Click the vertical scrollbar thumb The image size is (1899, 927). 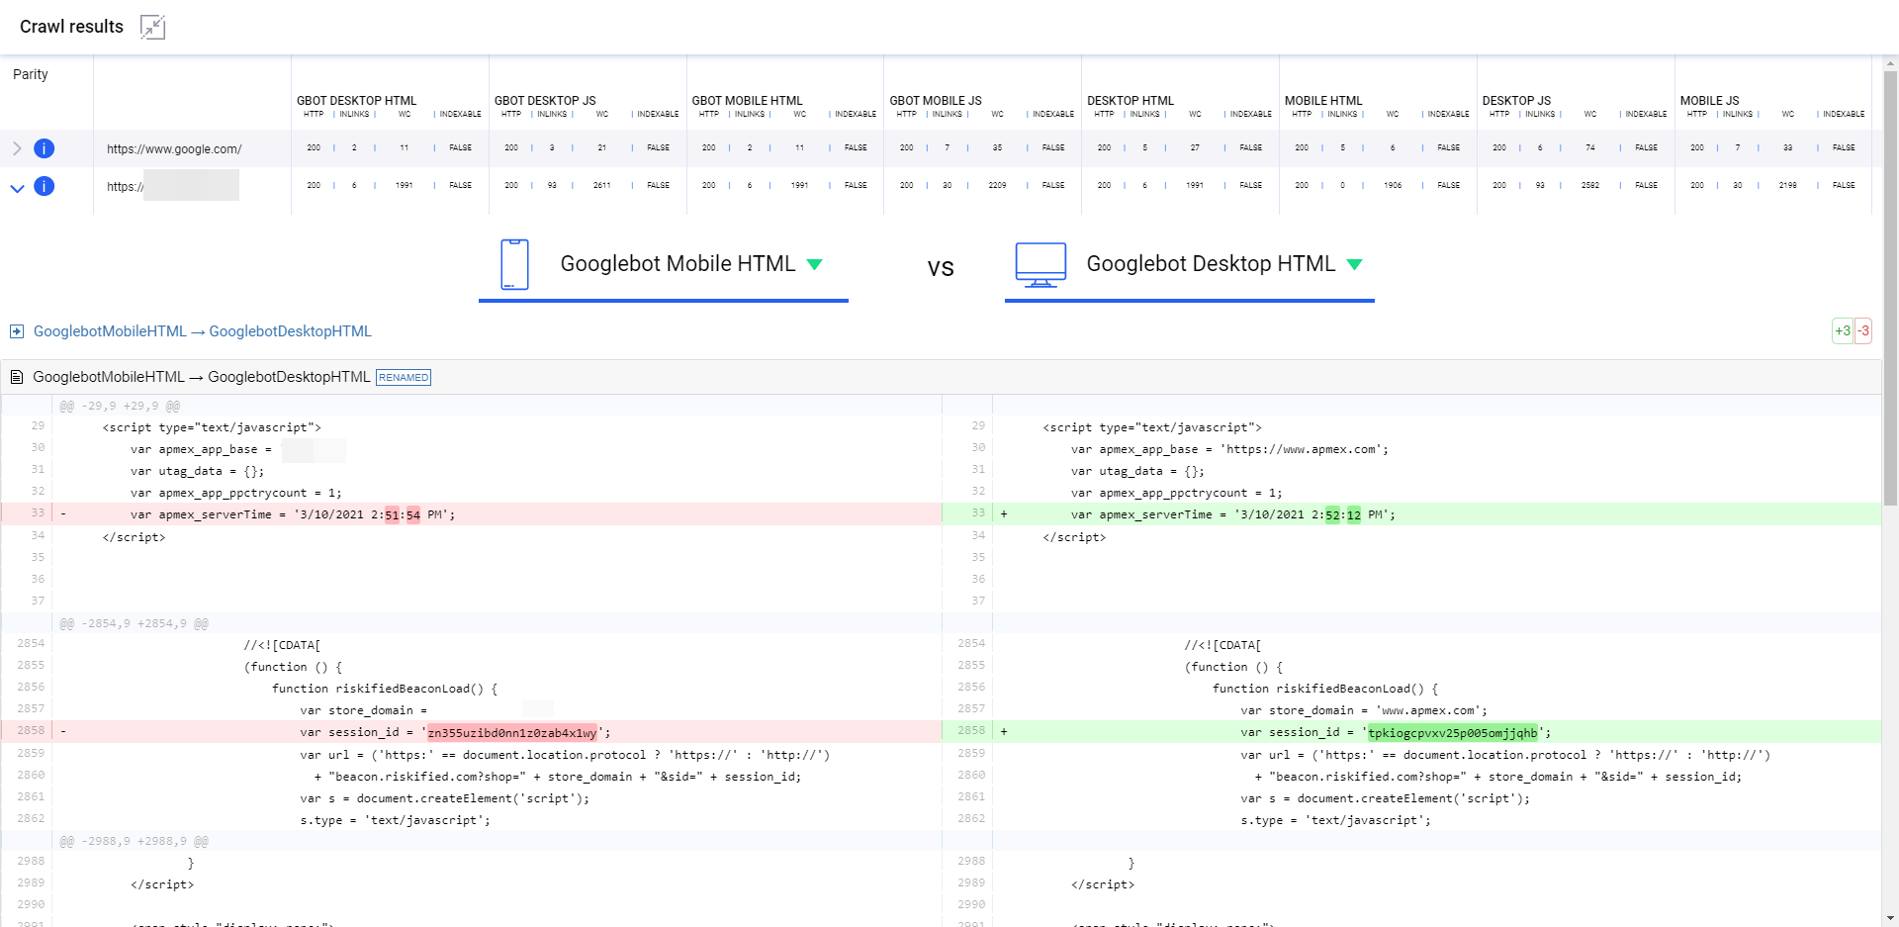point(1890,287)
